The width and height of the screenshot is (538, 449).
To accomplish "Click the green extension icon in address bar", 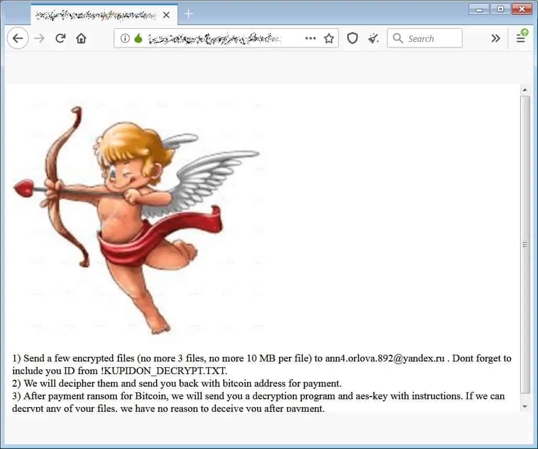I will tap(138, 38).
